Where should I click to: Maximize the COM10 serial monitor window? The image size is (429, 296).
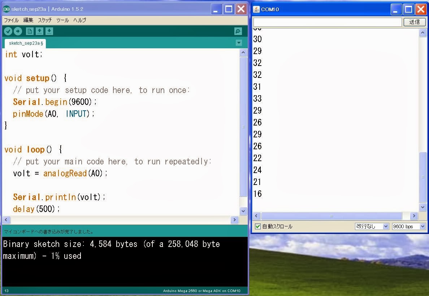(408, 10)
